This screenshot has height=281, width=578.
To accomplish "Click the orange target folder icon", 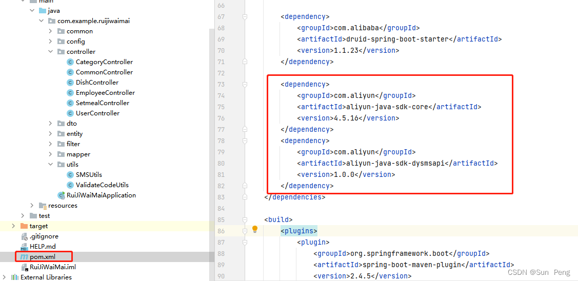I will pyautogui.click(x=24, y=226).
